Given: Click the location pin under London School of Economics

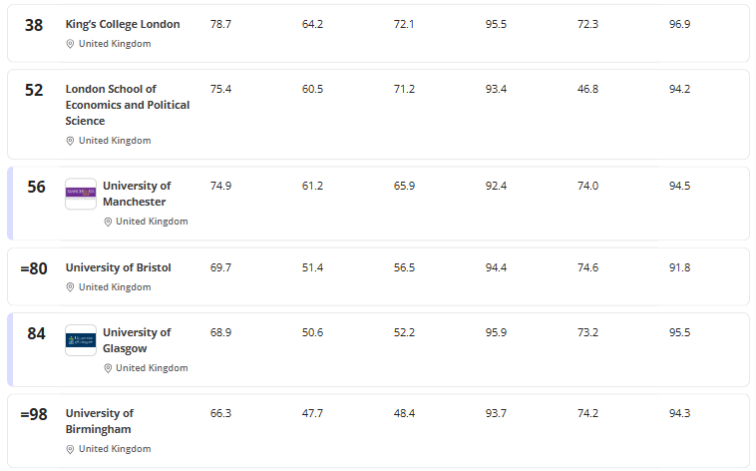Looking at the screenshot, I should coord(70,141).
